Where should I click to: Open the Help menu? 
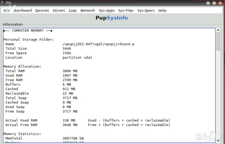click(162, 10)
